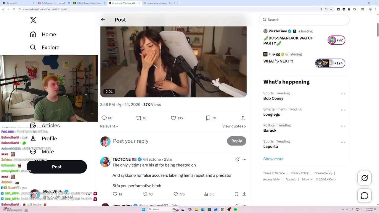Open Home in the sidebar

pyautogui.click(x=43, y=34)
